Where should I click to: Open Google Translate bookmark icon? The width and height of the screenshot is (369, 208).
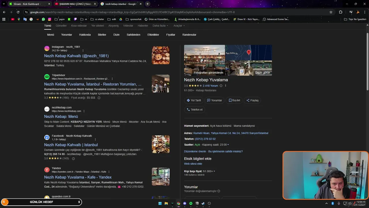tap(25, 19)
